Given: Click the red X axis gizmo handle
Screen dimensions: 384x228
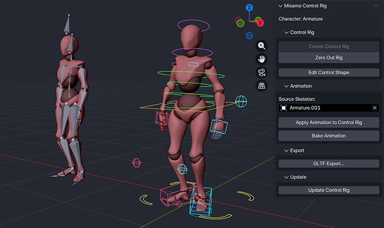Looking at the screenshot, I should (259, 22).
